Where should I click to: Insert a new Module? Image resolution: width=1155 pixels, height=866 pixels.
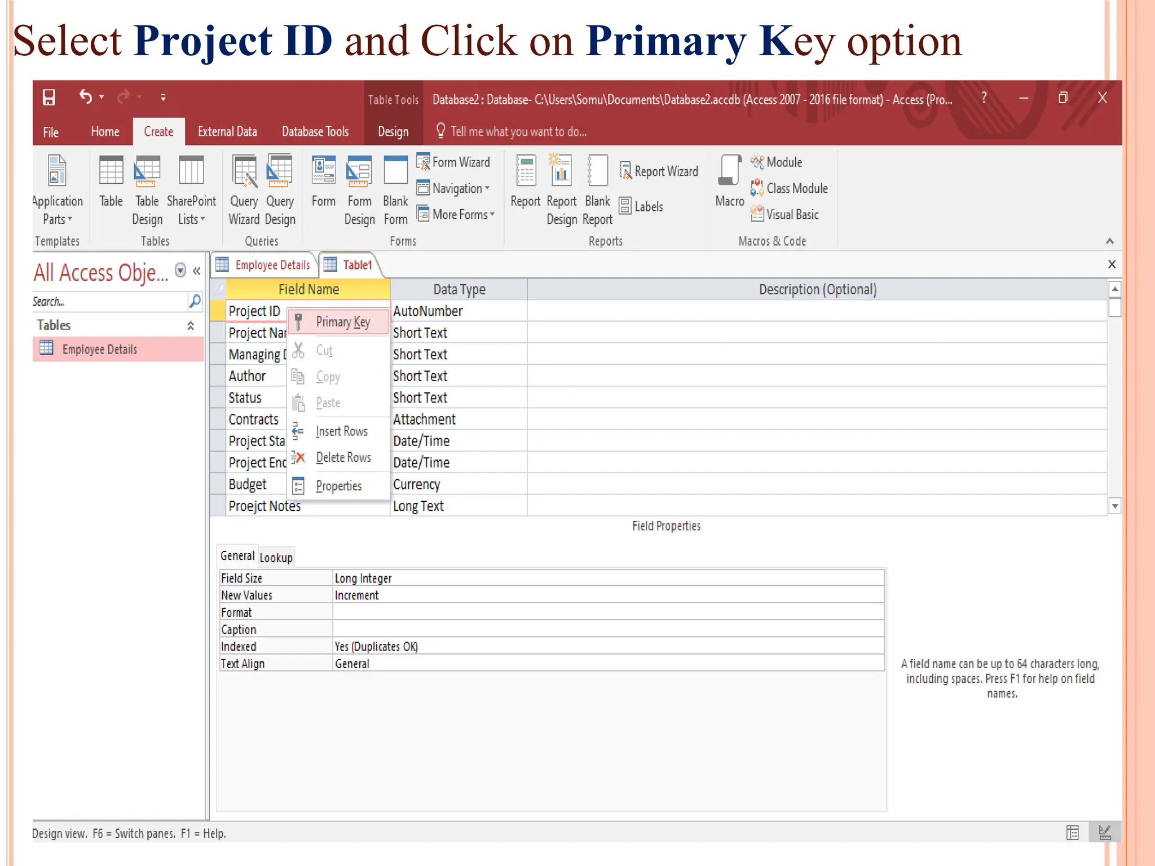click(x=776, y=162)
